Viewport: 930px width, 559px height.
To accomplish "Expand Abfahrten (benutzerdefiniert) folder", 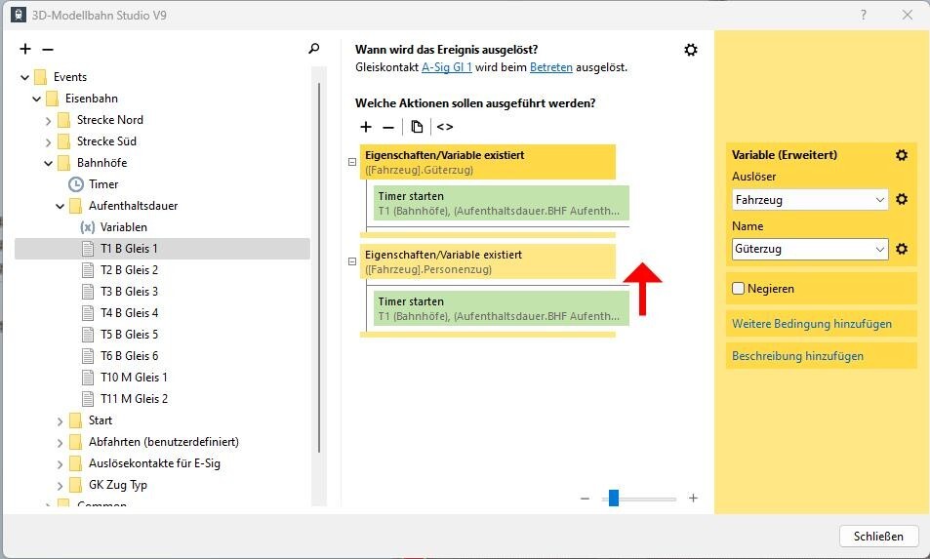I will point(61,442).
